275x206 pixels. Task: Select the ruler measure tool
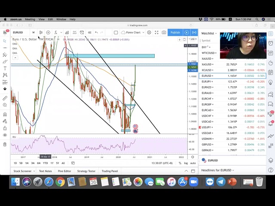coord(5,98)
